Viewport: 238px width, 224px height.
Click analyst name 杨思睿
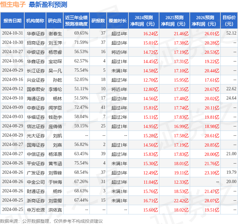55,52
